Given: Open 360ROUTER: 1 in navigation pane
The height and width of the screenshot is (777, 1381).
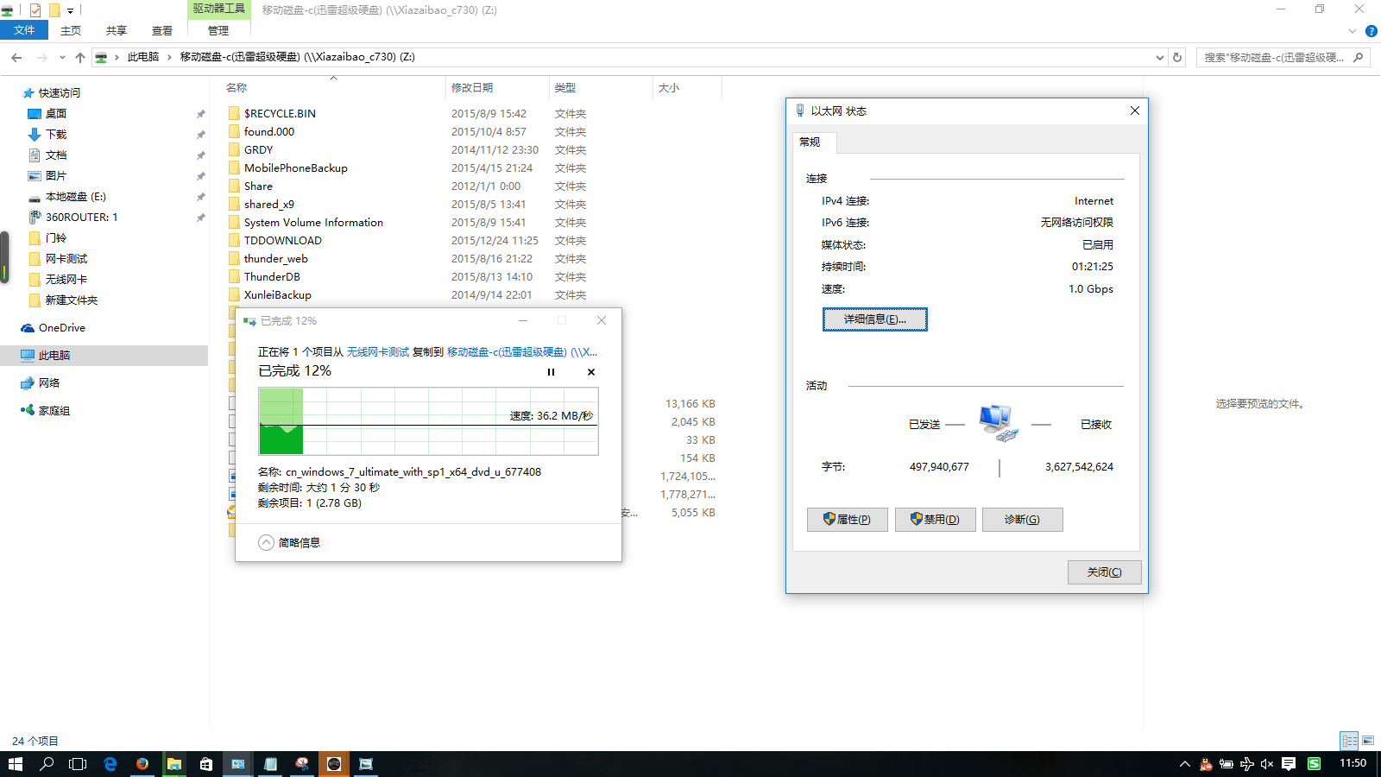Looking at the screenshot, I should (81, 218).
